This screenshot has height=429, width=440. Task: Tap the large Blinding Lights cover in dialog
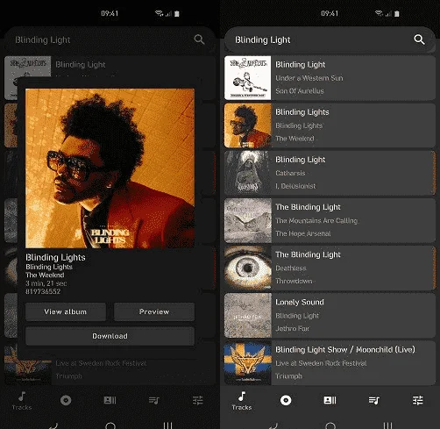pos(110,168)
